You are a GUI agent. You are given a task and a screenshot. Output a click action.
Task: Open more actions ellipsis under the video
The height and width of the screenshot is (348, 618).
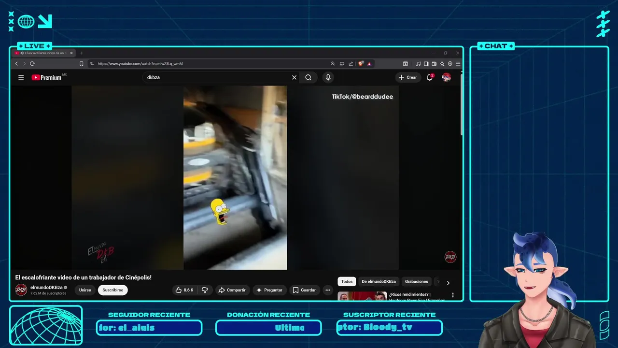tap(328, 290)
